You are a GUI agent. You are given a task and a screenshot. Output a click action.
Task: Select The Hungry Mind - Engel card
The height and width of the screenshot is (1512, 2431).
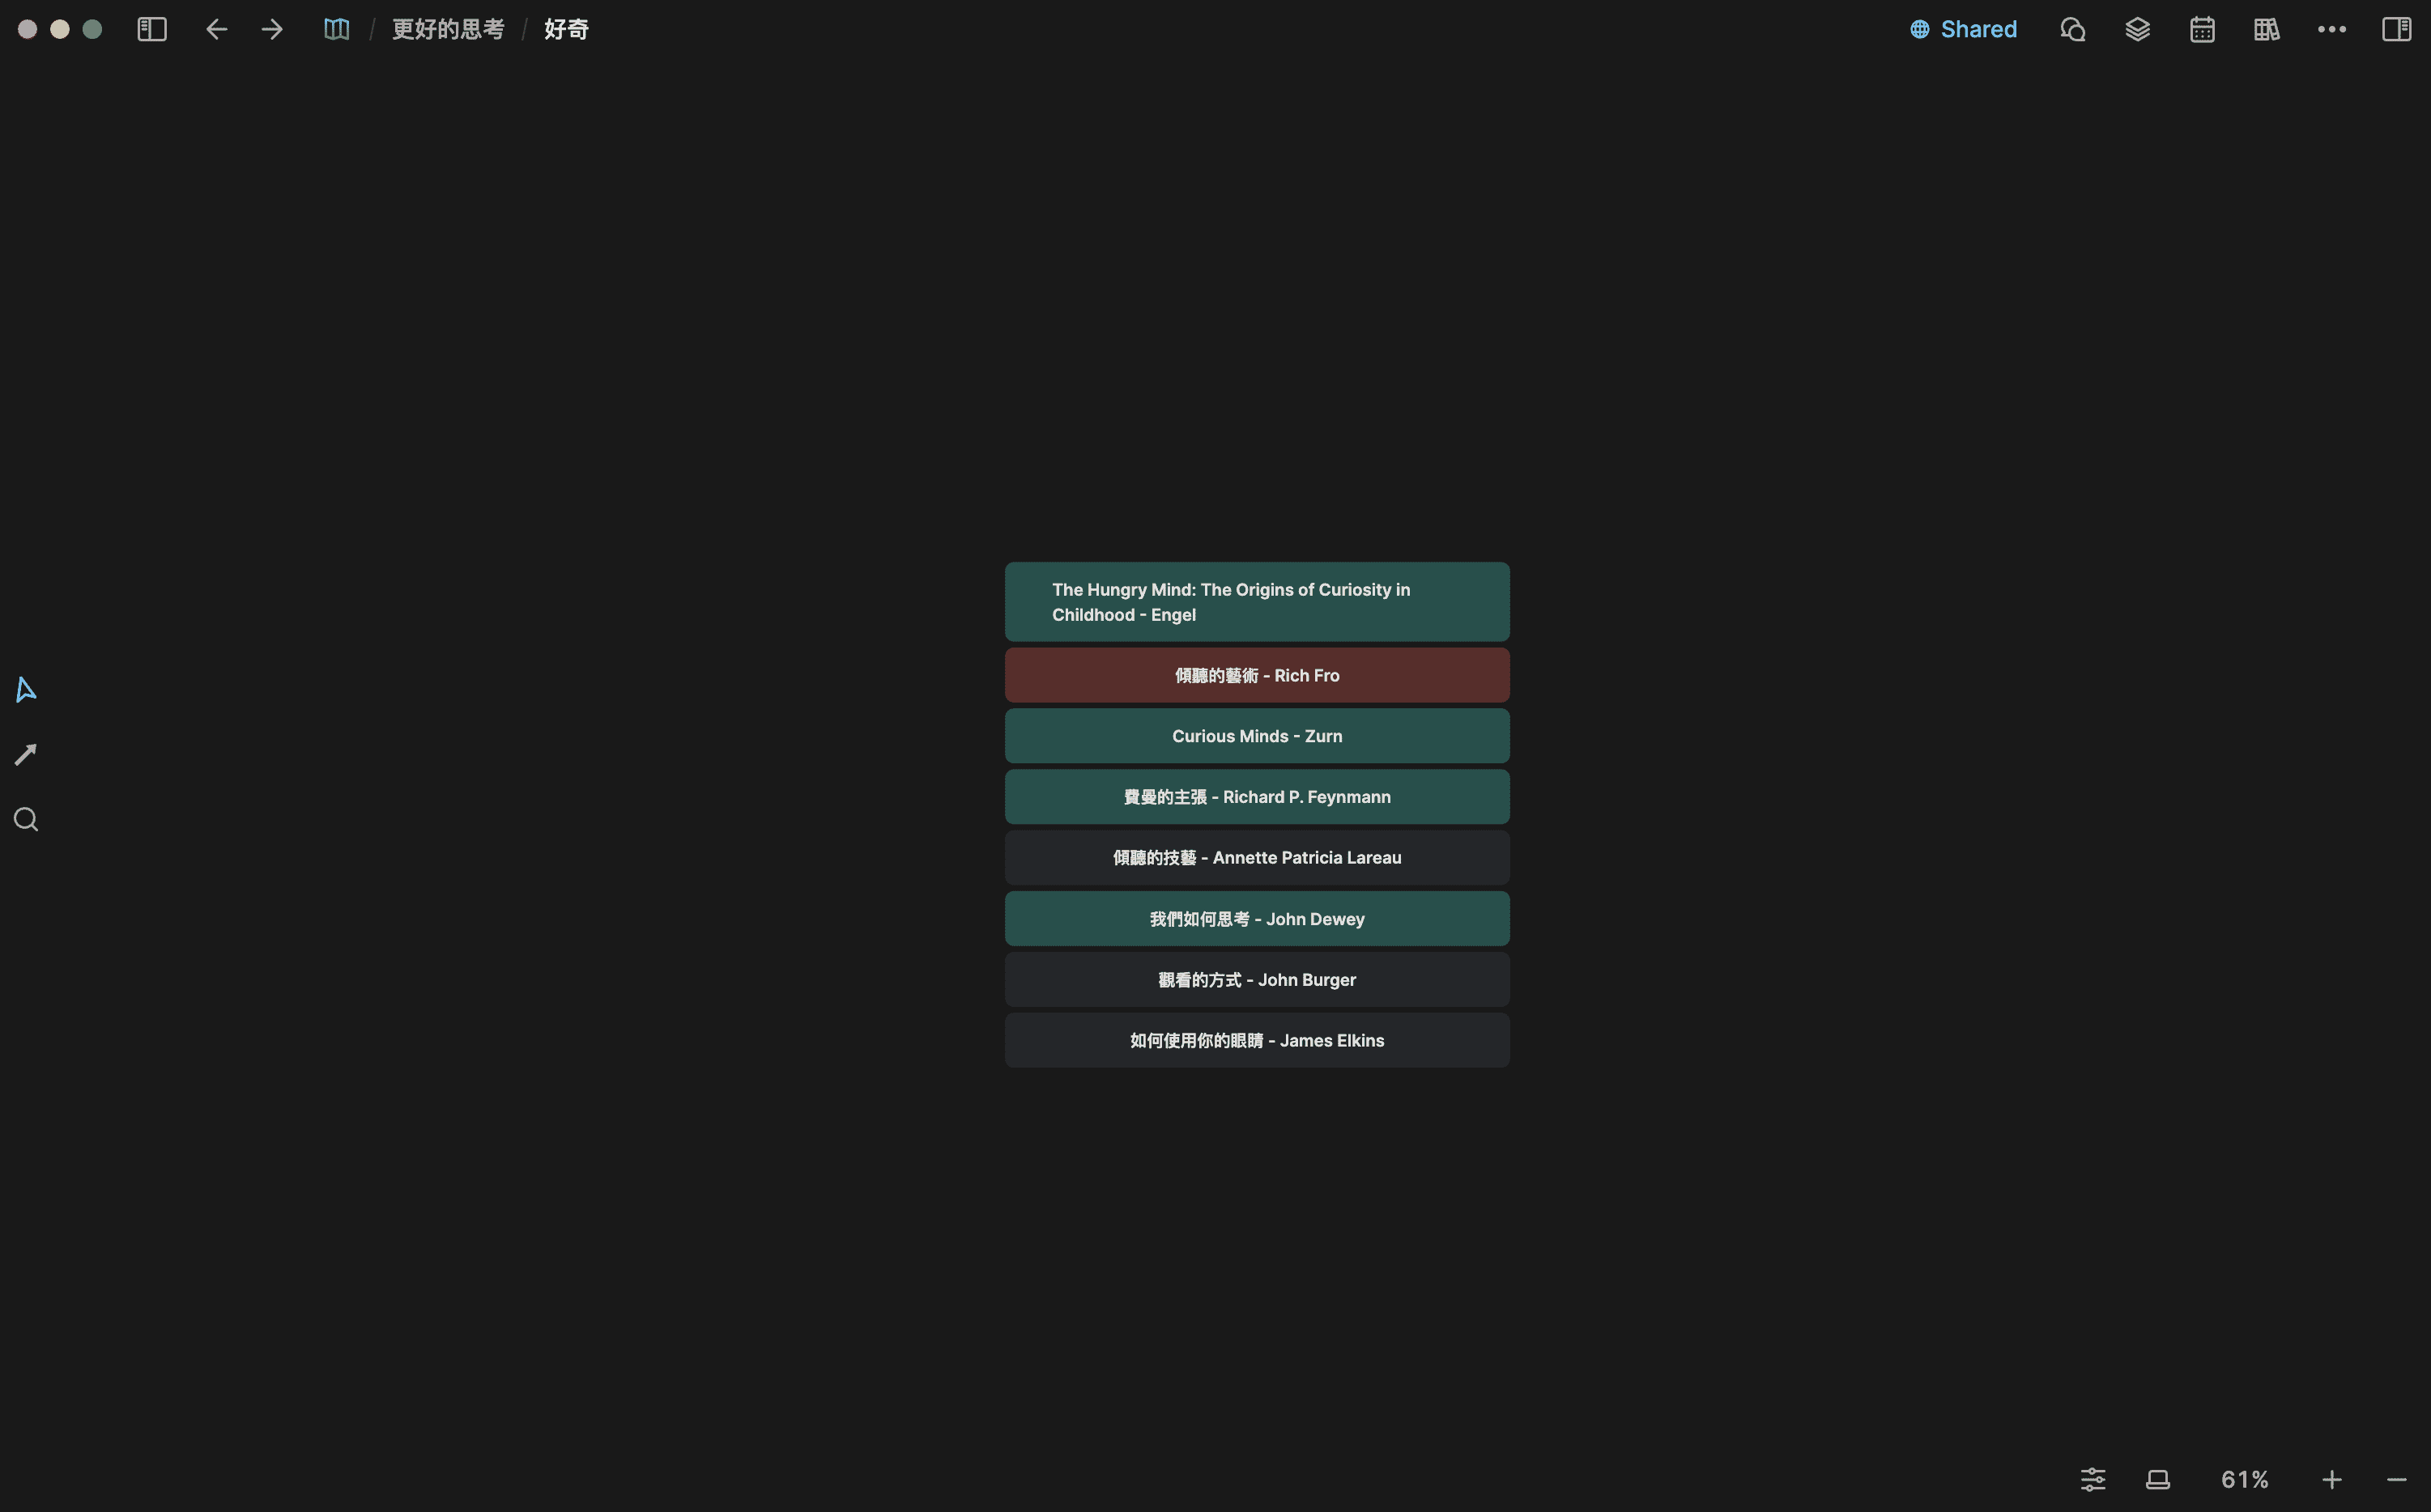point(1257,602)
